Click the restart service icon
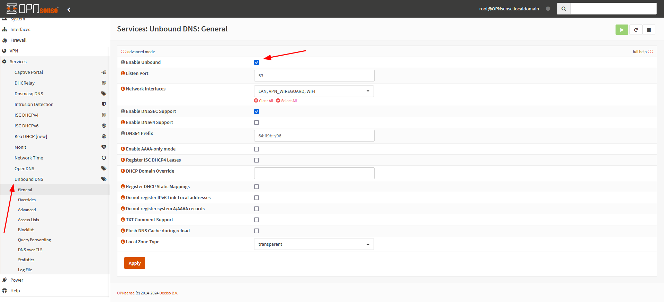The image size is (664, 302). 636,30
